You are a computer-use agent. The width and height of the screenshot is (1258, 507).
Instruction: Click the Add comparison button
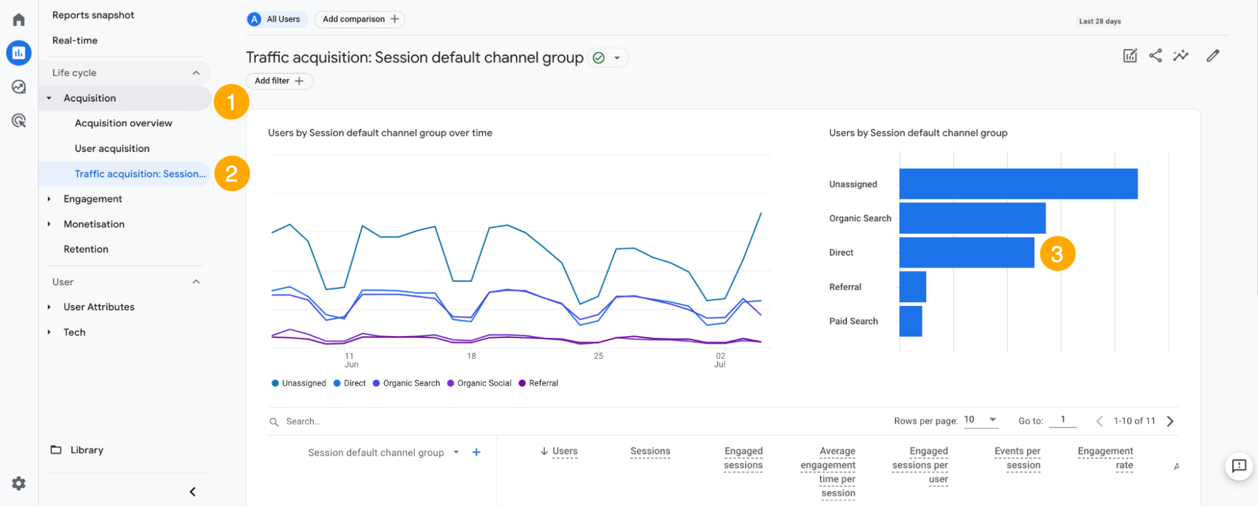359,19
